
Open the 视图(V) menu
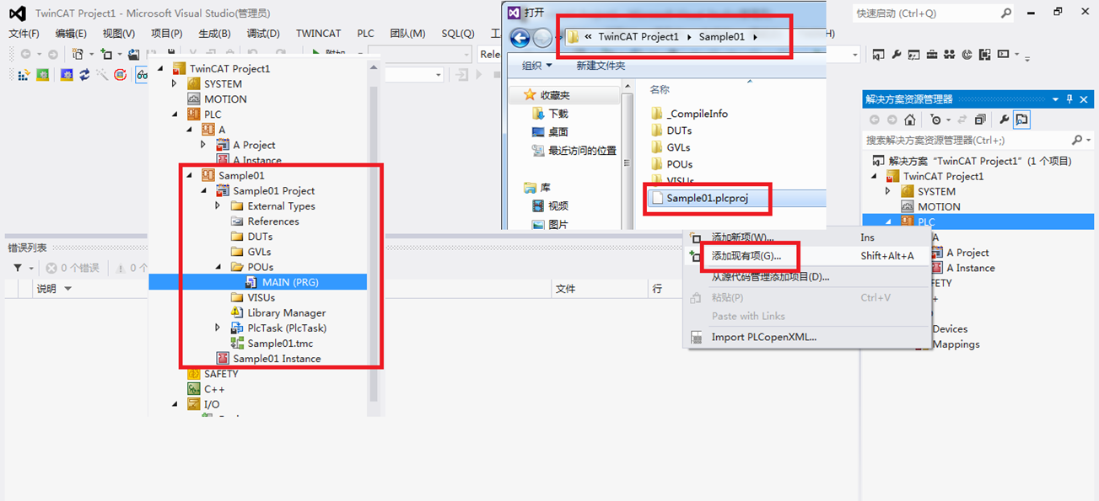coord(119,34)
